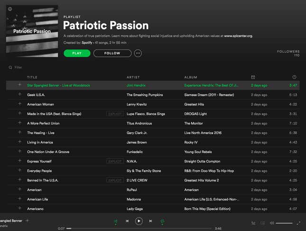Select the Everyday People song title
The width and height of the screenshot is (306, 231).
pos(39,171)
